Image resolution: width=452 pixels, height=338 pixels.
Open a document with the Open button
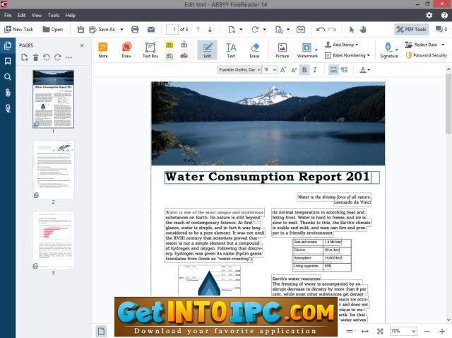point(53,29)
